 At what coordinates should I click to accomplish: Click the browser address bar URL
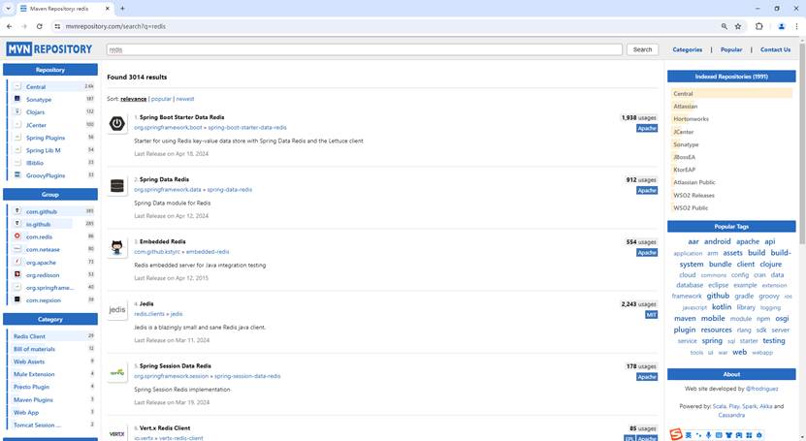(x=115, y=26)
